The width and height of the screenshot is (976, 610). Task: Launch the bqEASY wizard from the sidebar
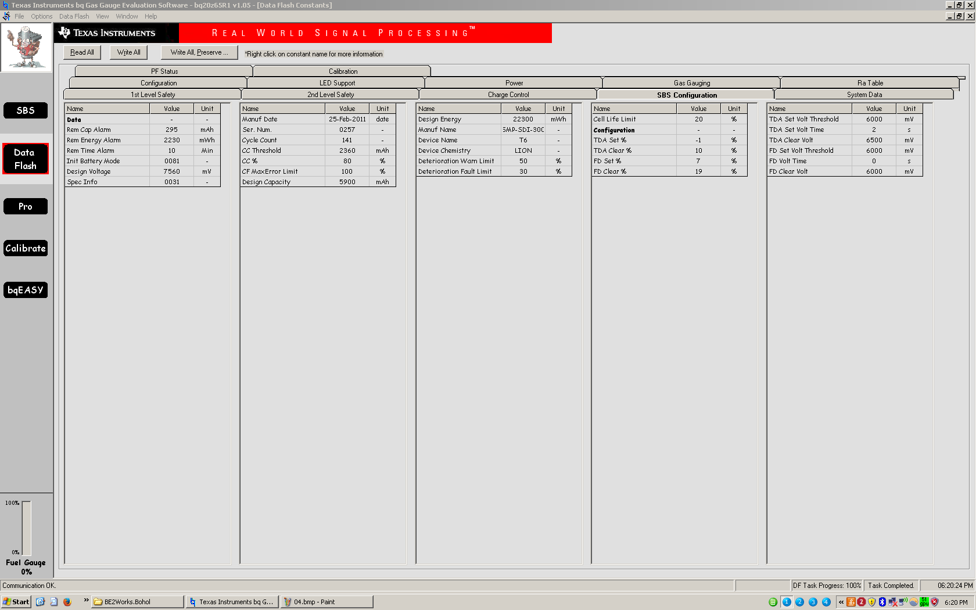[26, 290]
